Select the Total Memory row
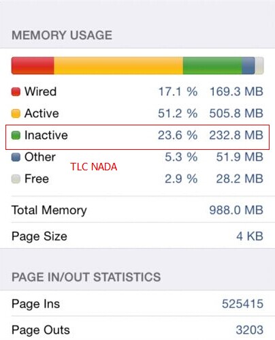The height and width of the screenshot is (340, 275). pos(137,210)
